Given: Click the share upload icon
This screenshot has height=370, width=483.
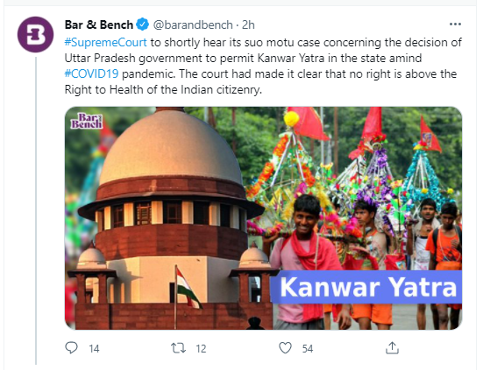Looking at the screenshot, I should (392, 348).
